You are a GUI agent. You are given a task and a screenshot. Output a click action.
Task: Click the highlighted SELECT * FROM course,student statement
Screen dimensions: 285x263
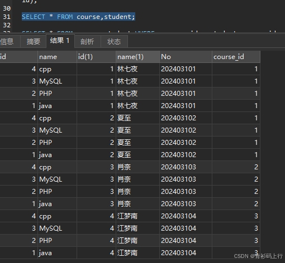78,17
